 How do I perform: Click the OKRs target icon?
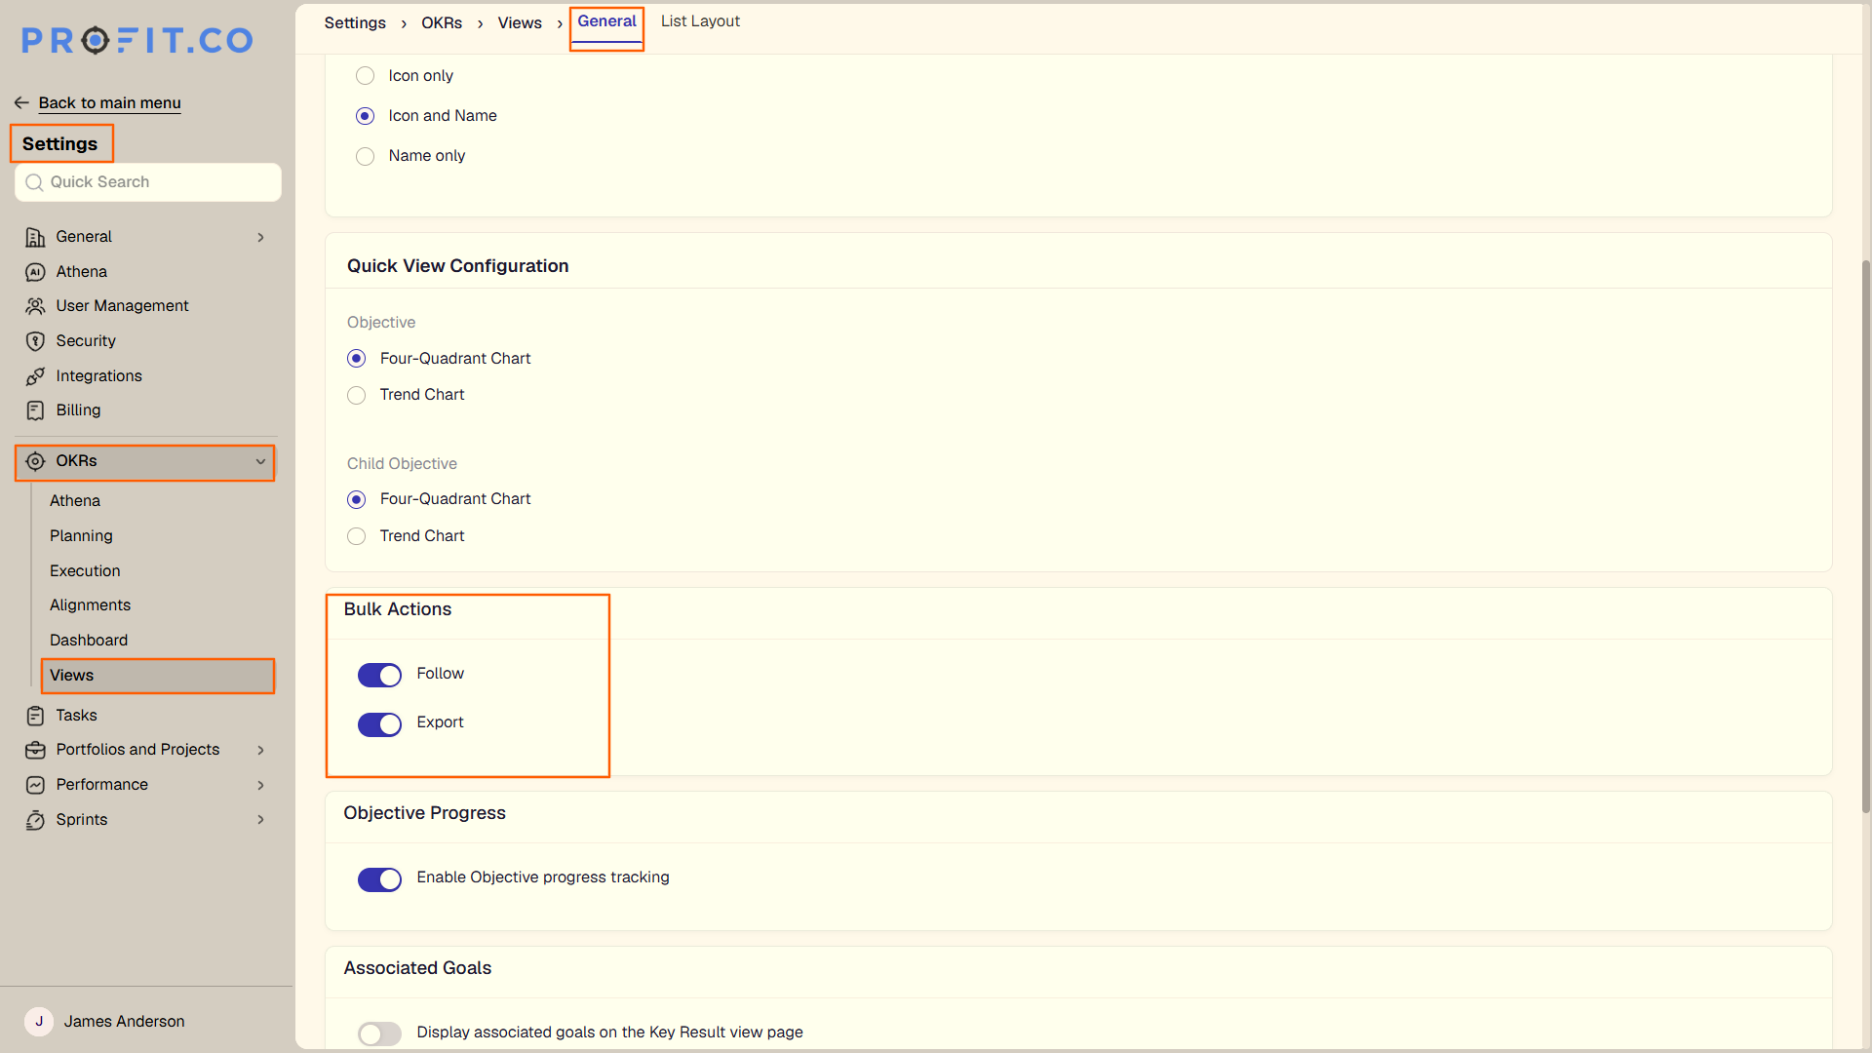[x=35, y=461]
